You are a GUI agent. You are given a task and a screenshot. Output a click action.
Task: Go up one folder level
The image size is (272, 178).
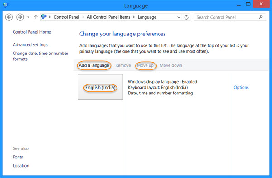[x=36, y=17]
